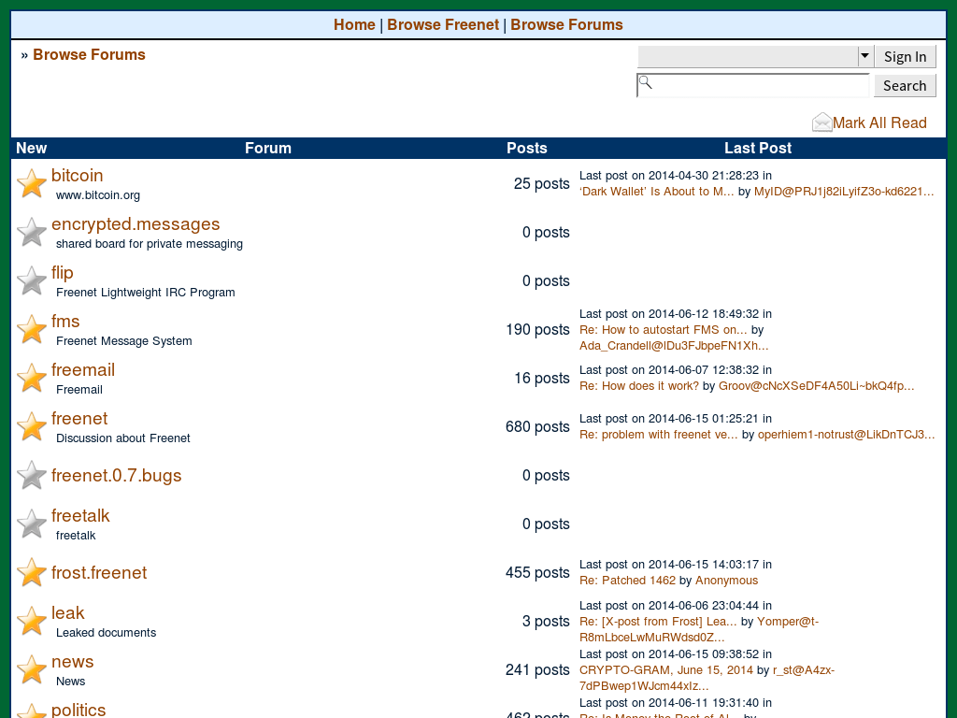Screen dimensions: 957x718
Task: Click the star next to frost.freenet
Action: (x=31, y=572)
